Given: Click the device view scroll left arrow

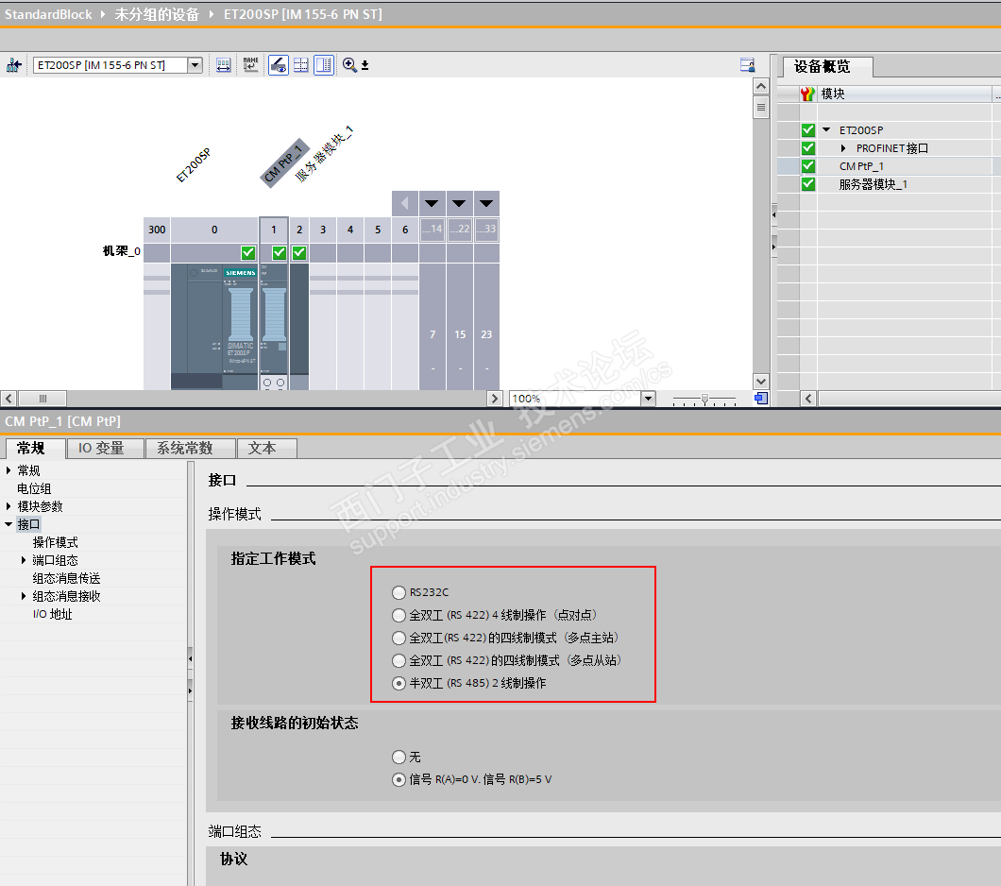Looking at the screenshot, I should [8, 399].
